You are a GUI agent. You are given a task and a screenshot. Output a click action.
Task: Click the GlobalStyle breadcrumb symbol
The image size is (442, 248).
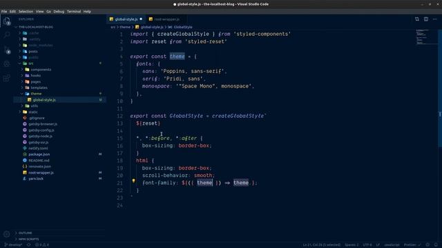point(183,28)
